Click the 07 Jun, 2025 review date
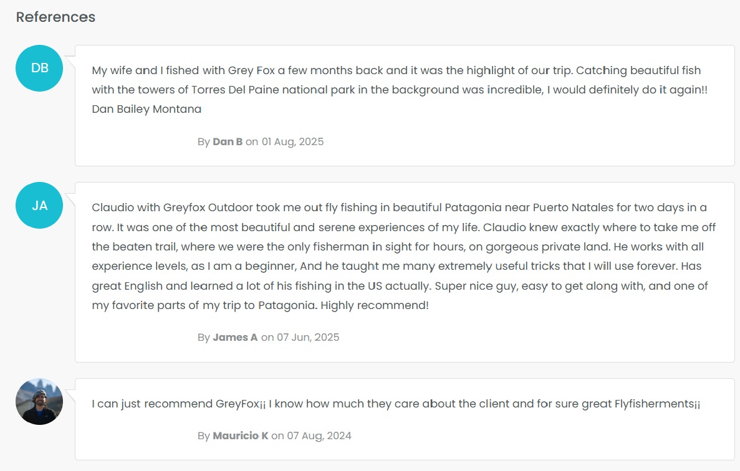This screenshot has height=471, width=740. 308,338
